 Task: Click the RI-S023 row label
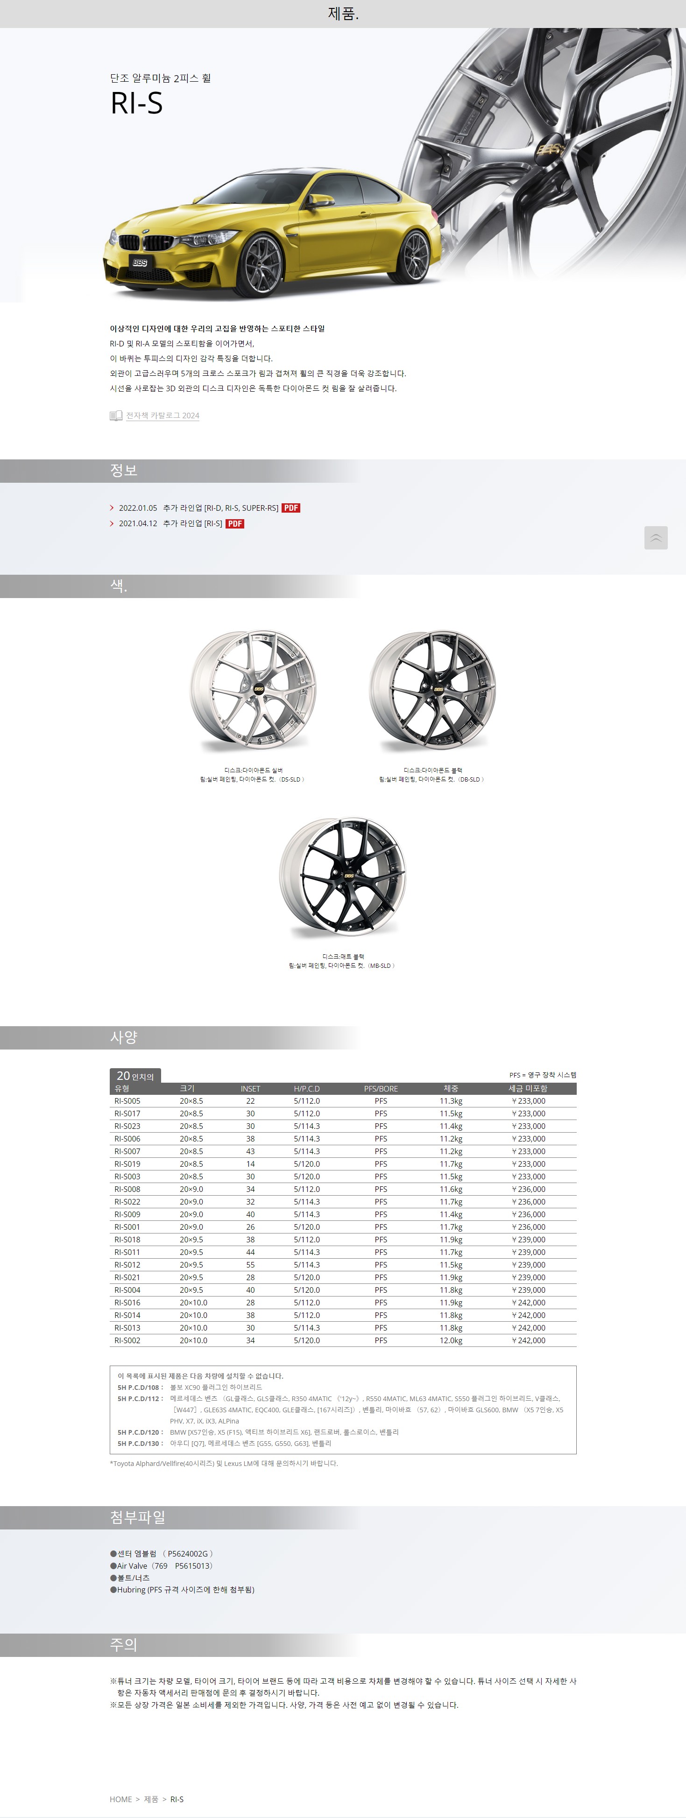pos(127,1127)
